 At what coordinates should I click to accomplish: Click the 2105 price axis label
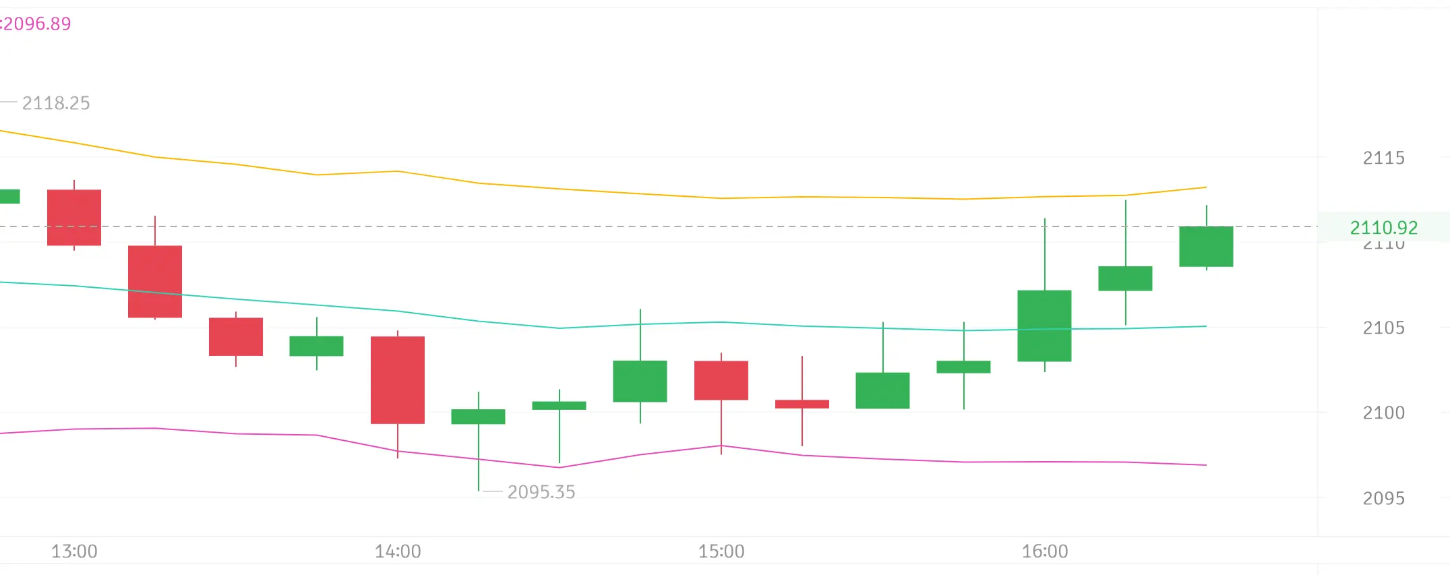click(1384, 328)
